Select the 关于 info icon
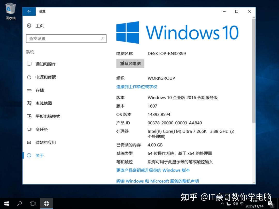This screenshot has width=279, height=209. click(29, 155)
